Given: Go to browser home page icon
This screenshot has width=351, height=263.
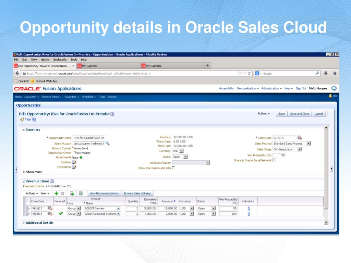Looking at the screenshot, I should 335,73.
